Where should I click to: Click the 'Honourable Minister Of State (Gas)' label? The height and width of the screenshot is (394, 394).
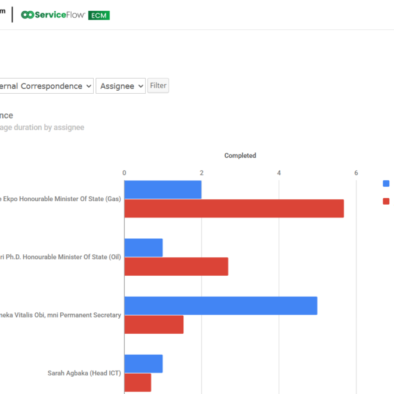pos(70,199)
